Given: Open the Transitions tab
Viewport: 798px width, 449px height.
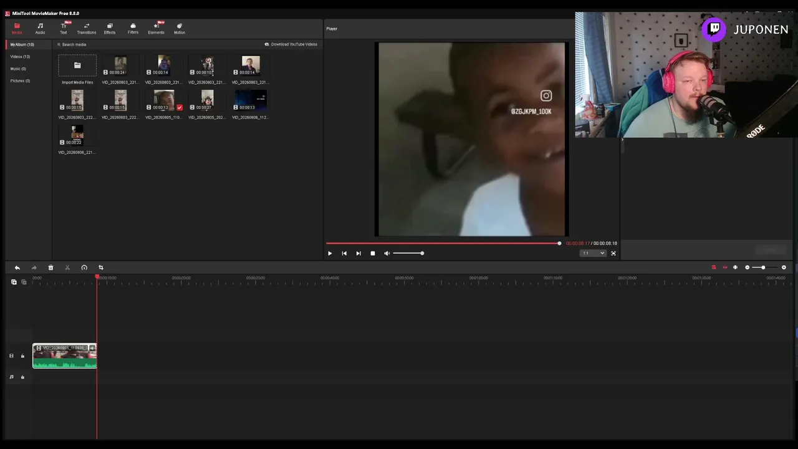Looking at the screenshot, I should point(87,29).
